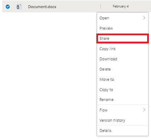Screen dimensions: 151x139
Task: Click the February 4 date text
Action: [121, 6]
